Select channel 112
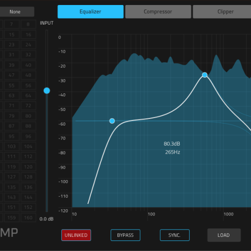This screenshot has height=251, width=251. [x=28, y=157]
